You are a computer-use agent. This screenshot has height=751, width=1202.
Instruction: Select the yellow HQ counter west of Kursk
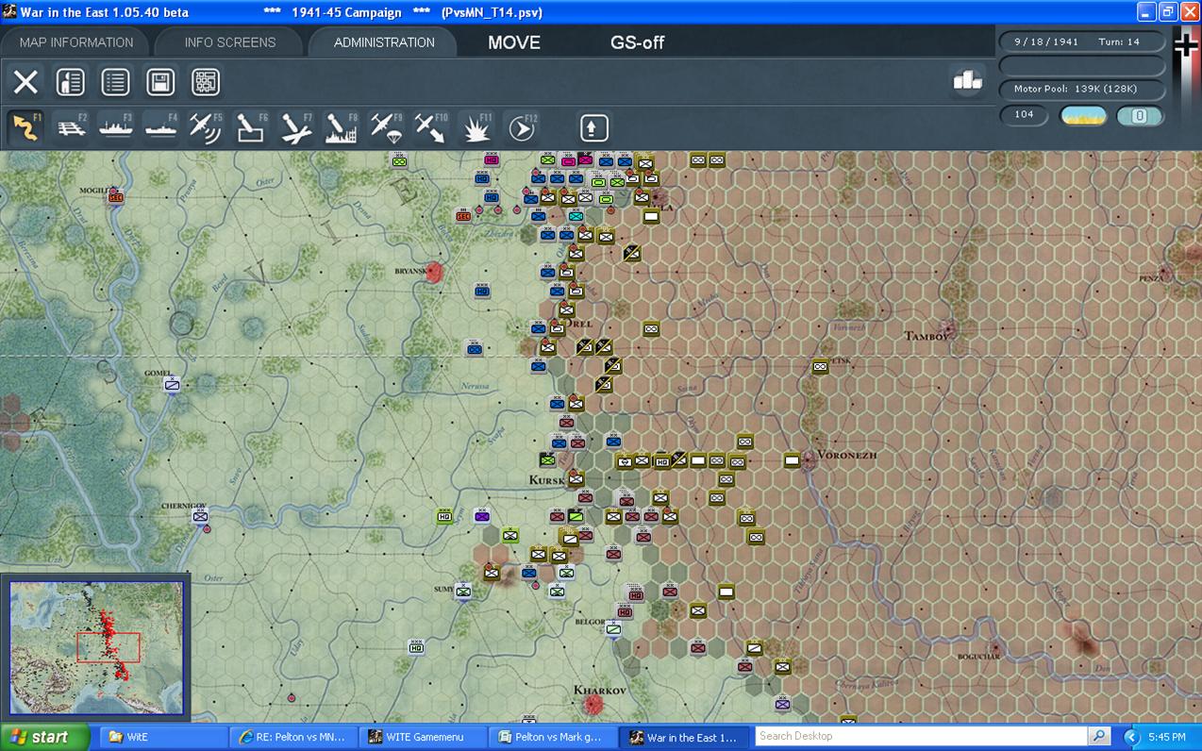(x=444, y=516)
